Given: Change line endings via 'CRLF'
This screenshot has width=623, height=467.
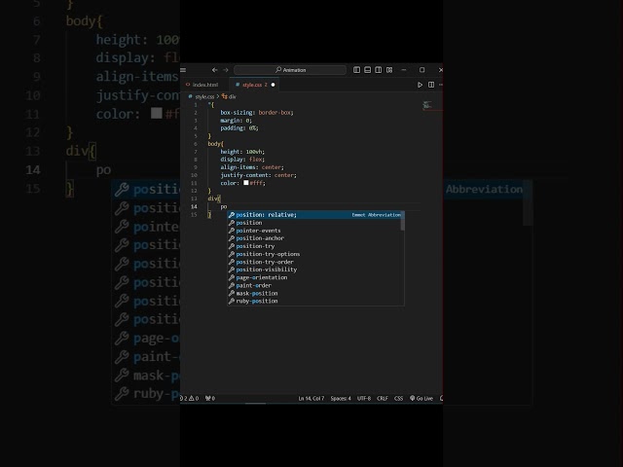Looking at the screenshot, I should [383, 398].
